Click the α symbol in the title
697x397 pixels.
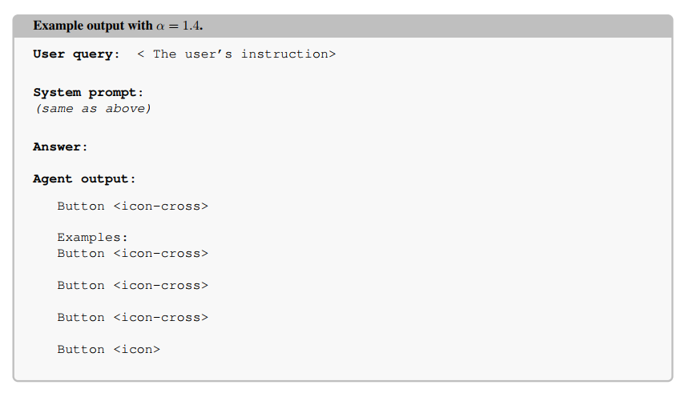tap(160, 26)
